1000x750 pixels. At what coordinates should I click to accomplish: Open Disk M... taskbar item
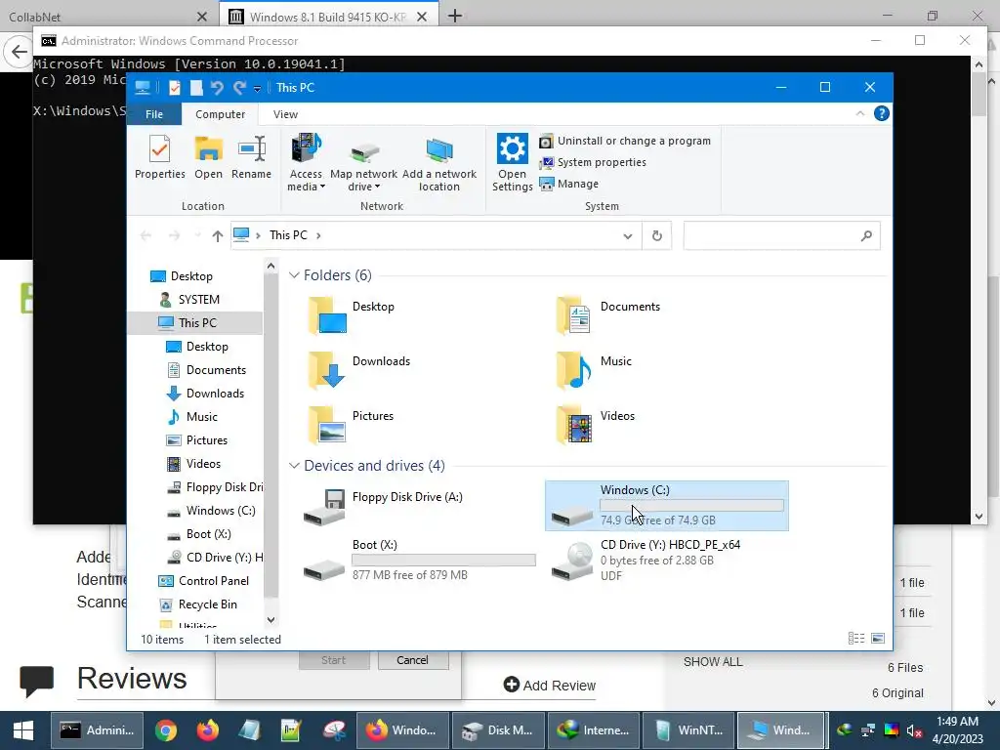click(497, 730)
